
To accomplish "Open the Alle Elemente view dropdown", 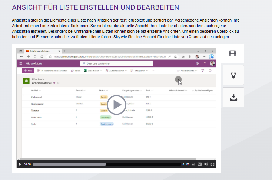I will pyautogui.click(x=187, y=71).
